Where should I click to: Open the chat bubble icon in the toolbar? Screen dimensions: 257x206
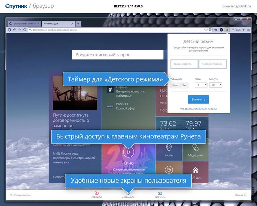point(216,30)
